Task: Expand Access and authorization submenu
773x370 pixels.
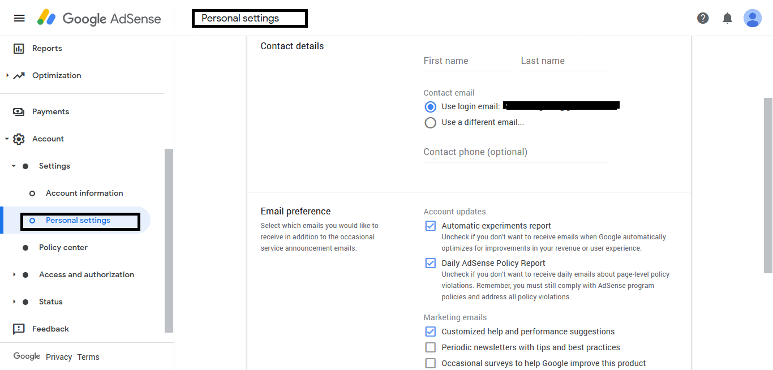Action: click(x=14, y=274)
